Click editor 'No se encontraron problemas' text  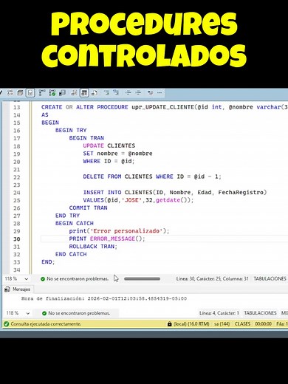78,279
